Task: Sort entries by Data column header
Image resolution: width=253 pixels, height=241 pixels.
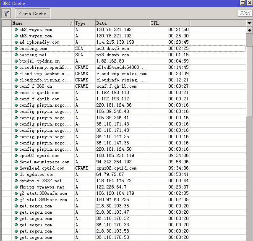Action: 122,23
